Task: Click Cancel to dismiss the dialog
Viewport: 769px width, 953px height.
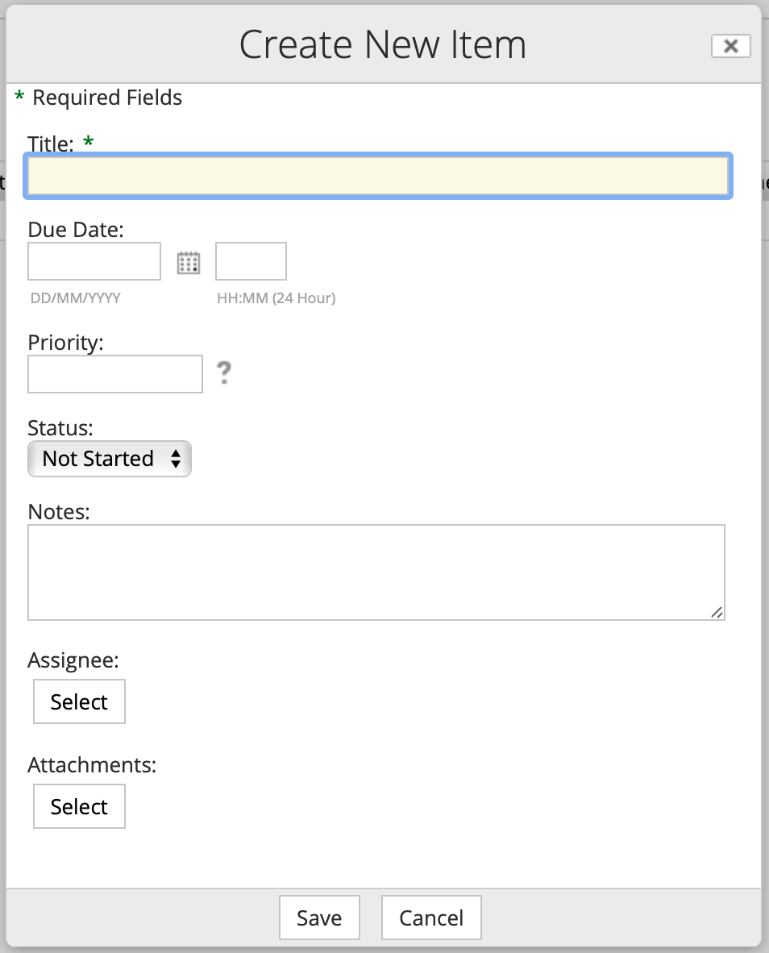Action: coord(430,918)
